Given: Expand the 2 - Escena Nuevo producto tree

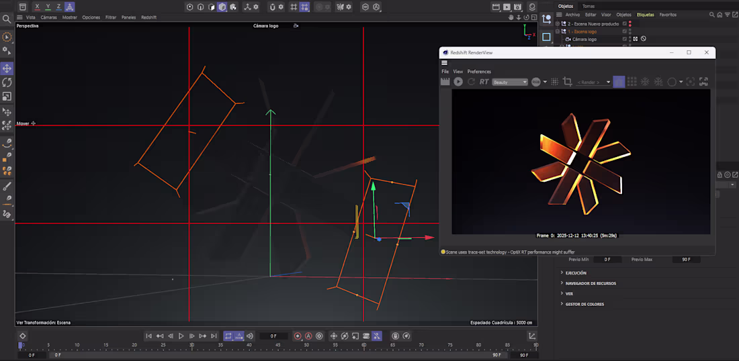Looking at the screenshot, I should (557, 23).
